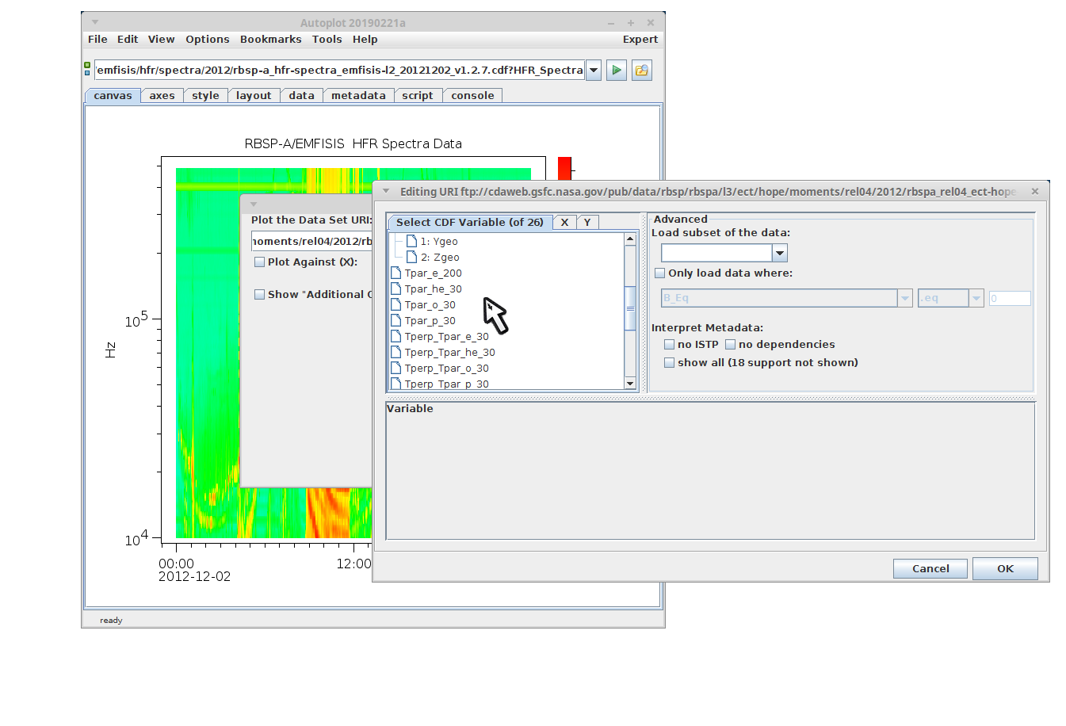
Task: Click the red colorbar on the plot
Action: click(564, 167)
